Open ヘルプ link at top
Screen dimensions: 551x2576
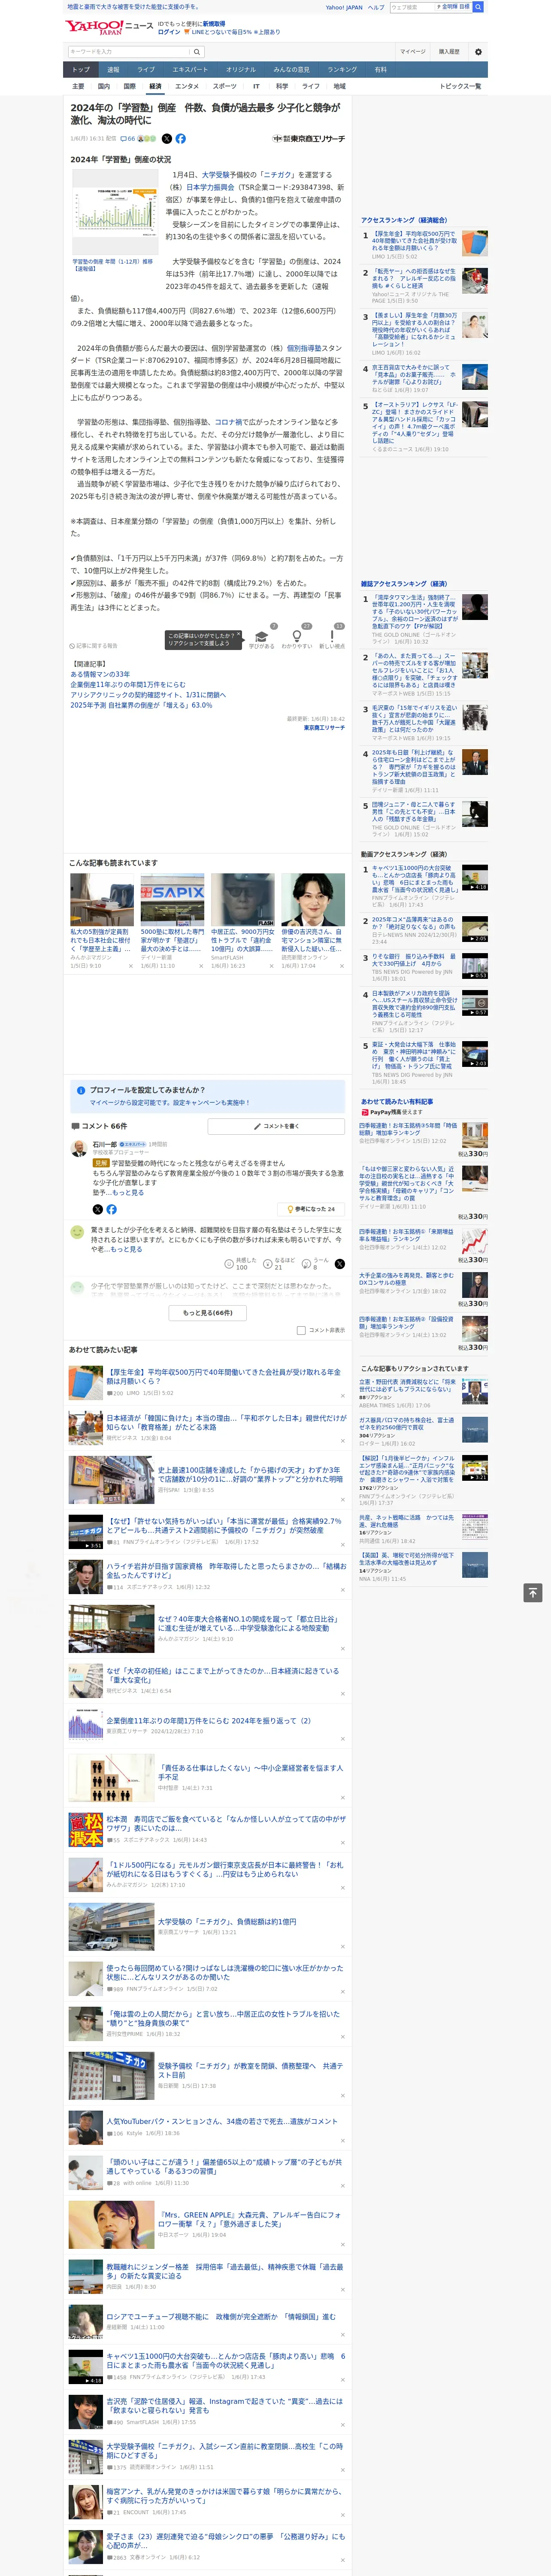coord(376,7)
